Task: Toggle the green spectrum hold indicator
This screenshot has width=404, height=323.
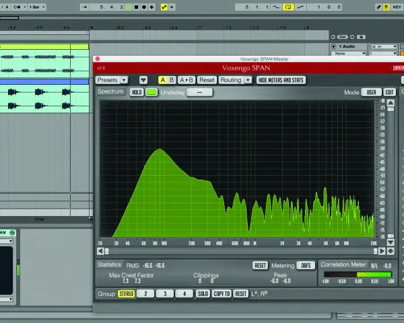Action: 151,92
